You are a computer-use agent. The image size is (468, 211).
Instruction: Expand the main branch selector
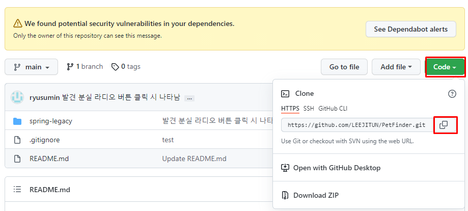[x=32, y=67]
